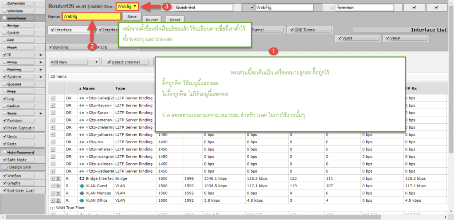Screen dimensions: 454x220
Task: Click the l2tp-Haven tunnel icon
Action: click(82, 106)
